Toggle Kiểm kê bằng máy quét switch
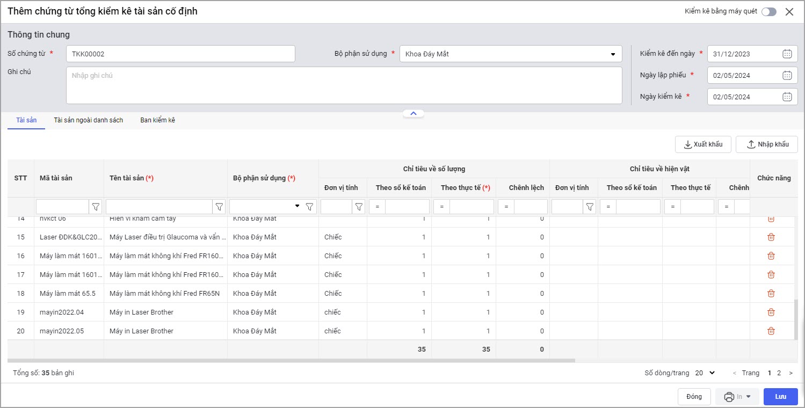Screen dimensions: 805x408 tap(768, 12)
